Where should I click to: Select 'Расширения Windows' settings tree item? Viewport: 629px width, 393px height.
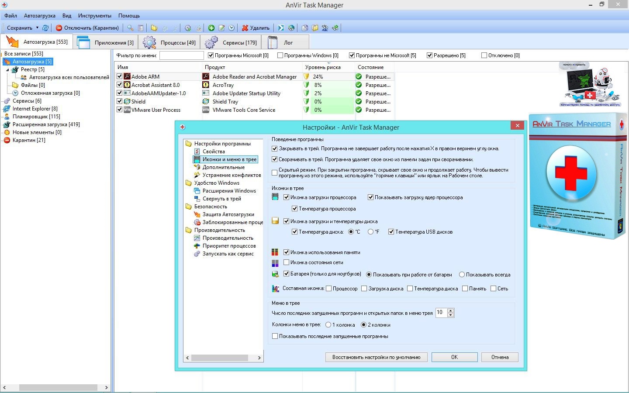tap(229, 191)
